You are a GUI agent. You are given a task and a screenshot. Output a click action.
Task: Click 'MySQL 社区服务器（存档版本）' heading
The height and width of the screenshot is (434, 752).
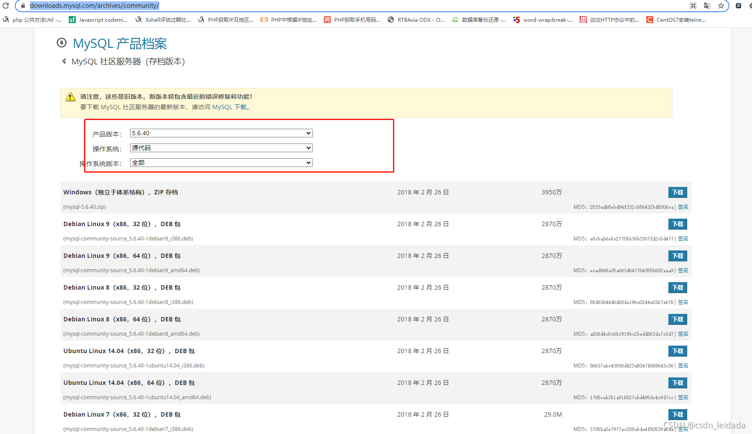(128, 61)
